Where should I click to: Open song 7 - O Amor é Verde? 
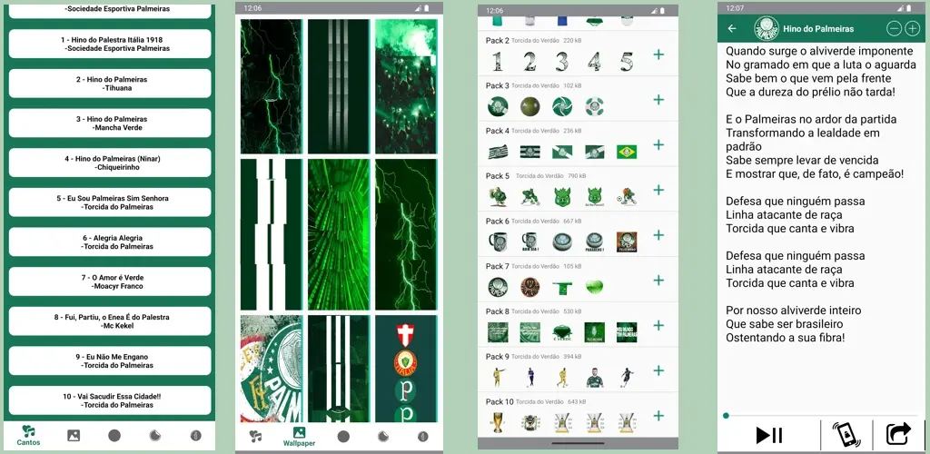(x=110, y=281)
